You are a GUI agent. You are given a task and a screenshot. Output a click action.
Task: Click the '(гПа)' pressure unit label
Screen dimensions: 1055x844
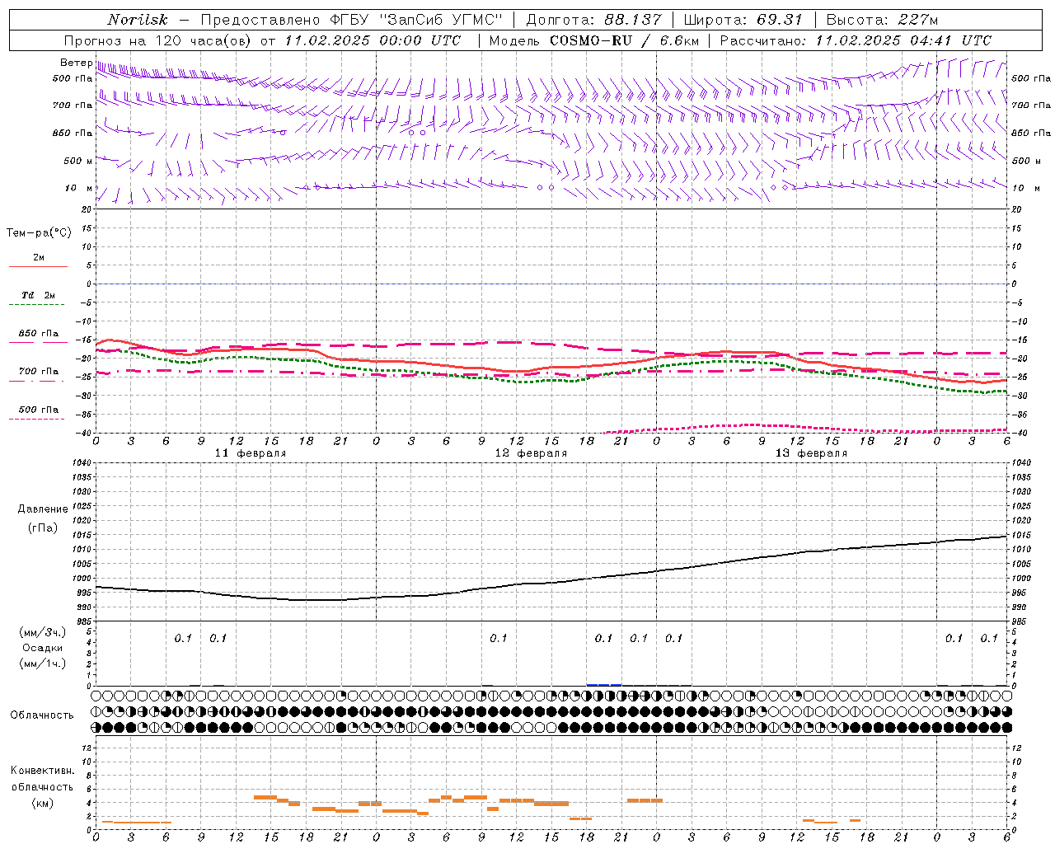coord(43,527)
